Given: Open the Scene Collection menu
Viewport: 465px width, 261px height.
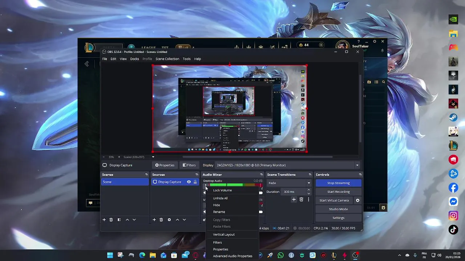Looking at the screenshot, I should point(167,59).
